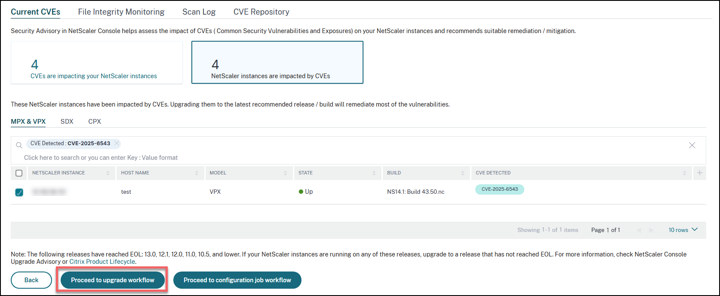Viewport: 720px width, 296px height.
Task: Open the Citrix Product Lifecycle link
Action: click(x=102, y=262)
